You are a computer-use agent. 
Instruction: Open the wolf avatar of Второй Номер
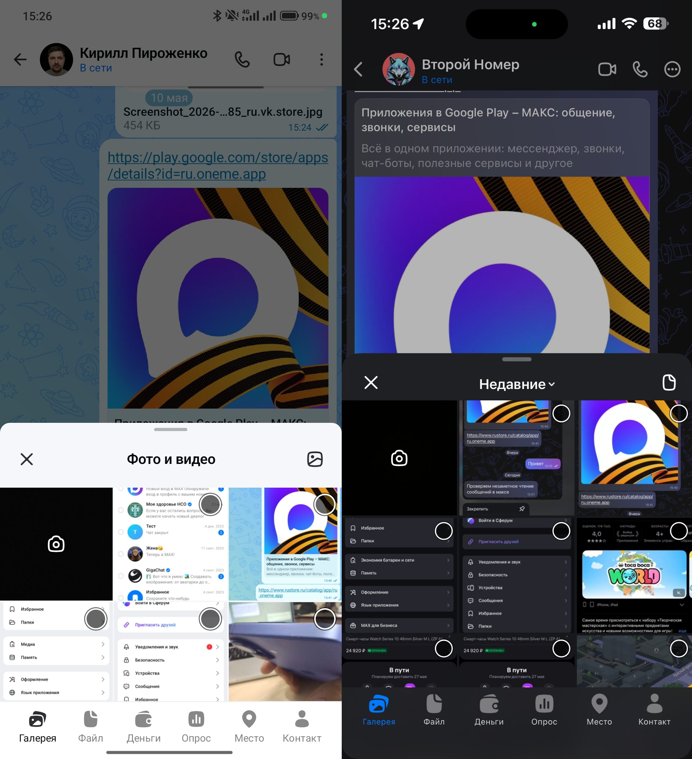pos(399,69)
